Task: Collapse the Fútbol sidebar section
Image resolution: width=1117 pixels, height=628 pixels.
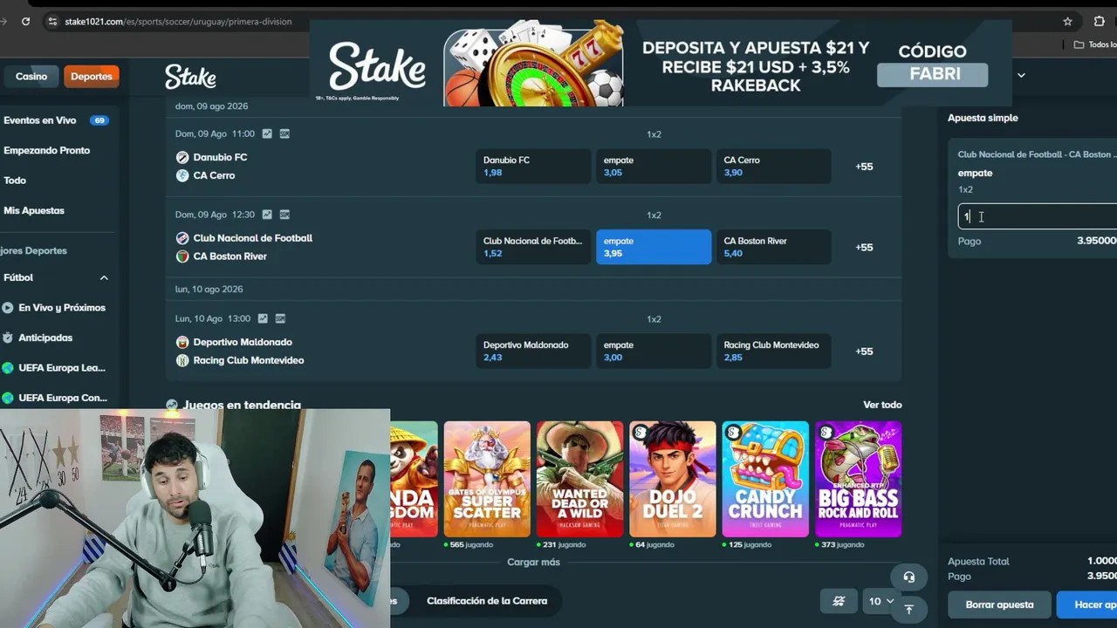Action: coord(104,277)
